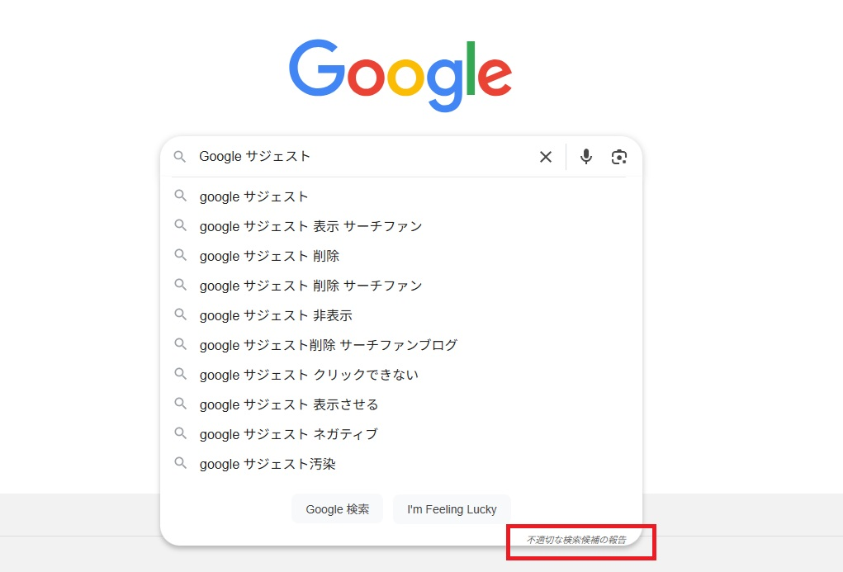This screenshot has height=572, width=843.
Task: Click the Google logo
Action: (400, 74)
